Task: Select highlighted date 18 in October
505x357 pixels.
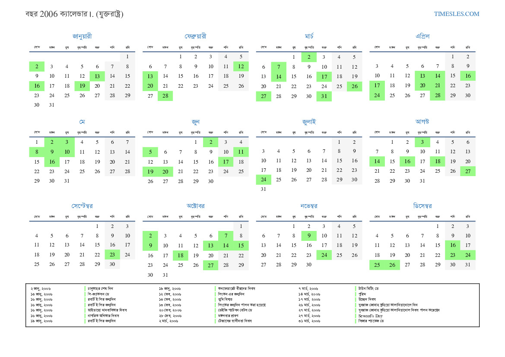Action: tap(180, 255)
